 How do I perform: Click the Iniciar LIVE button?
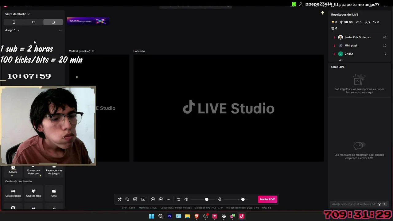[x=267, y=199]
